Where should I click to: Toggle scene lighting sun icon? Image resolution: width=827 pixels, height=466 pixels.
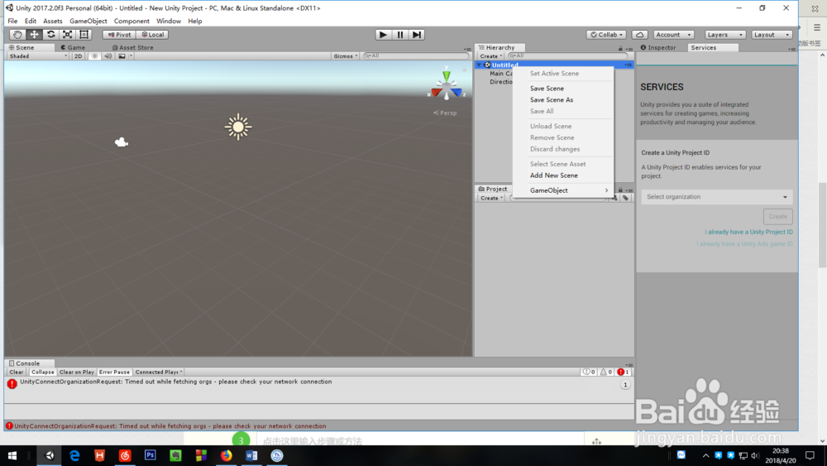click(95, 56)
